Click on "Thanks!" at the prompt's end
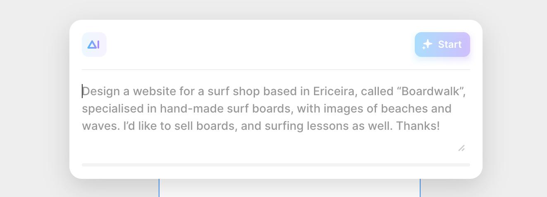This screenshot has width=547, height=197. point(418,126)
